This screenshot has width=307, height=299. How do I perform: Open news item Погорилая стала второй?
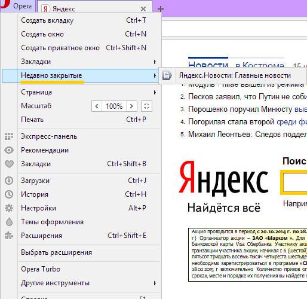tap(247, 122)
